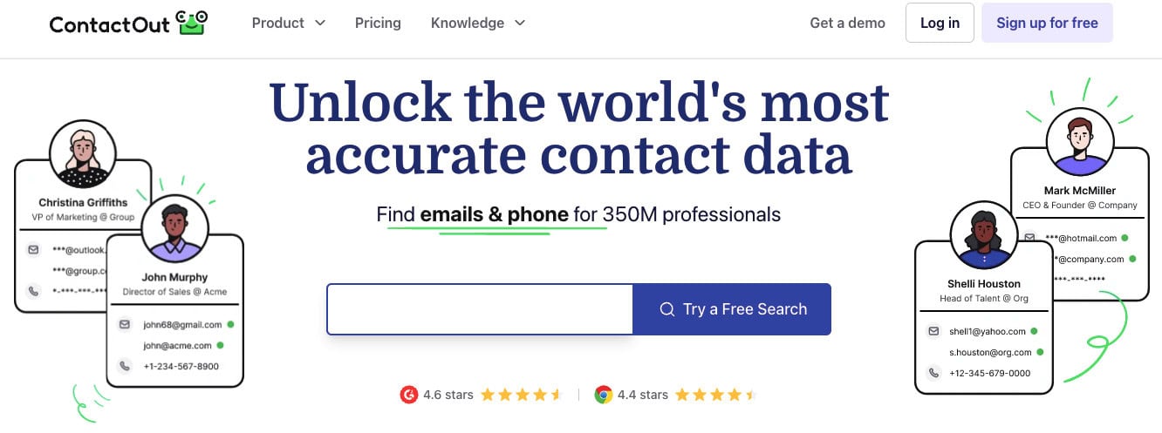Click Christina Griffiths' avatar illustration
The image size is (1162, 433).
tap(83, 156)
